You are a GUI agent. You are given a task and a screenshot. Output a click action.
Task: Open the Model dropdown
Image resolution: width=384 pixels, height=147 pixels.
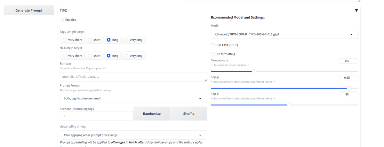284,34
